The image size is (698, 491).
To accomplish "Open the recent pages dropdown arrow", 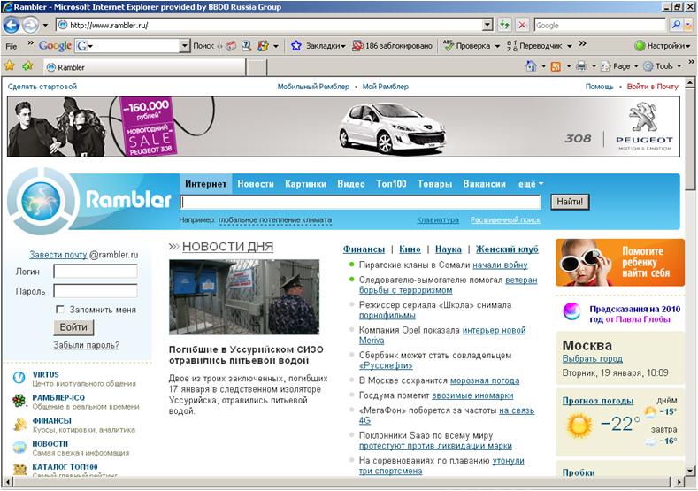I will pyautogui.click(x=45, y=25).
